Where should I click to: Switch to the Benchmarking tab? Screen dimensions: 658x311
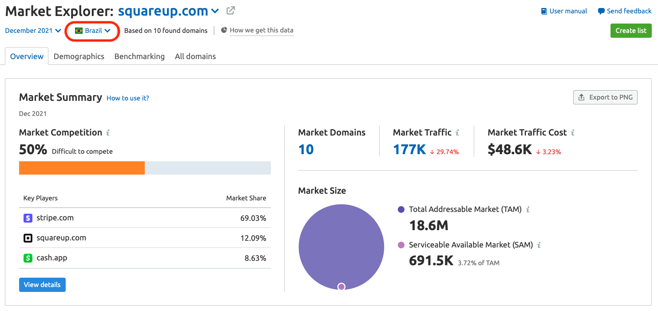139,56
